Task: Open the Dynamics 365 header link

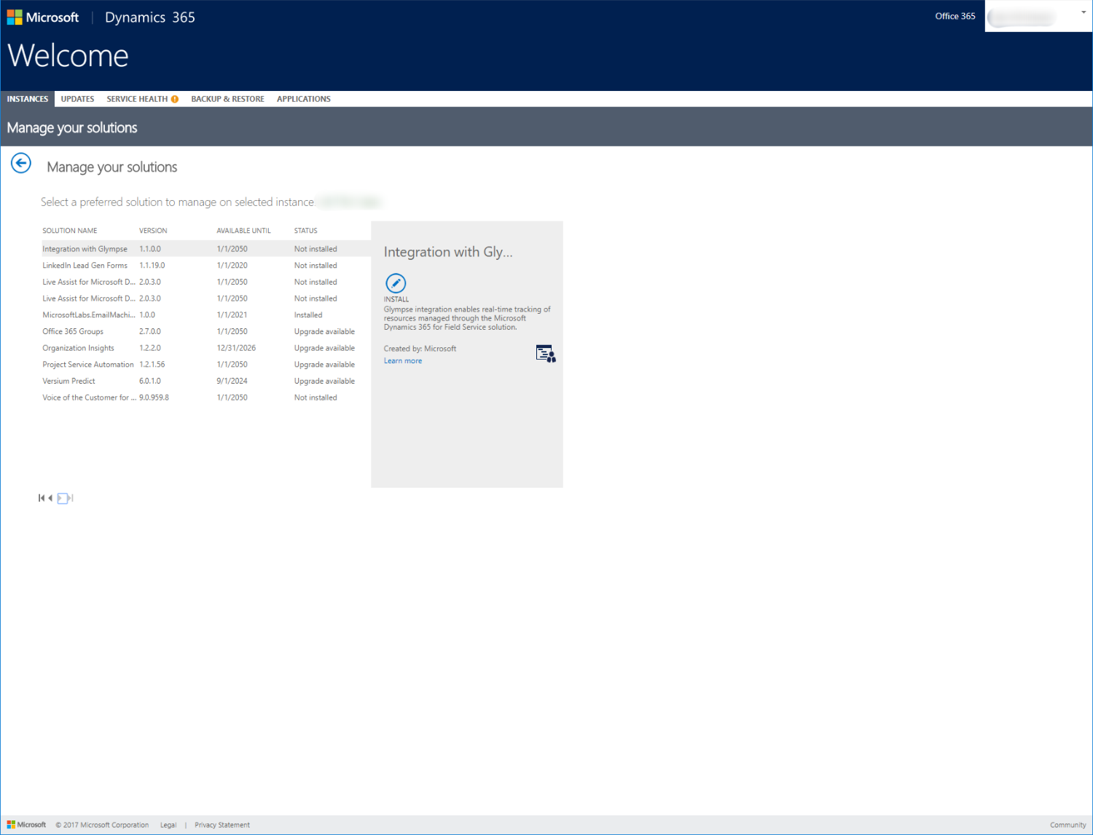Action: click(x=150, y=17)
